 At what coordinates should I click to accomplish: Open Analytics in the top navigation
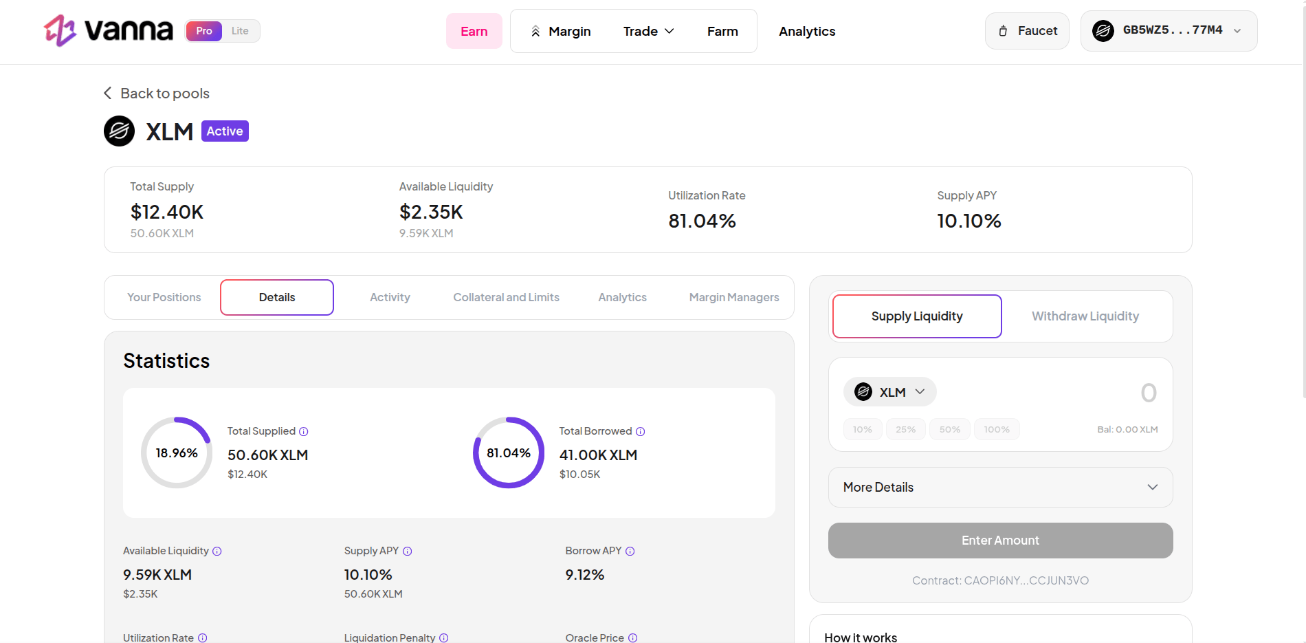point(807,32)
